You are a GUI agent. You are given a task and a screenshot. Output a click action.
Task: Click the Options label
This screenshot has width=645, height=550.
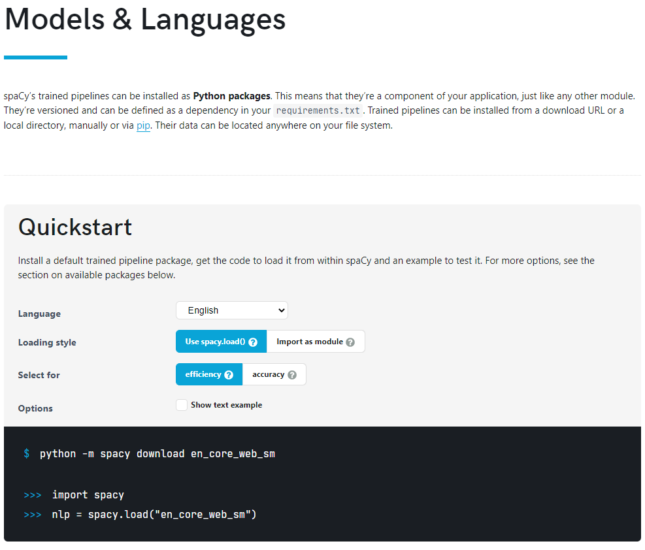click(x=35, y=409)
